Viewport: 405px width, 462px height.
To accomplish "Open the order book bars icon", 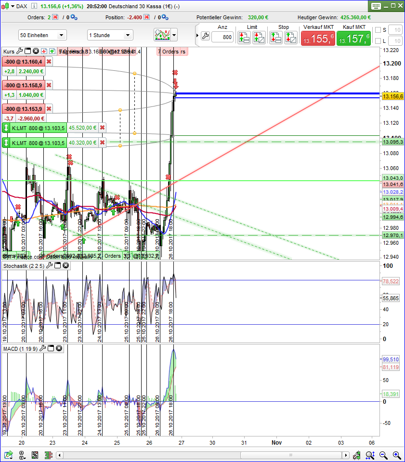I will click(48, 455).
